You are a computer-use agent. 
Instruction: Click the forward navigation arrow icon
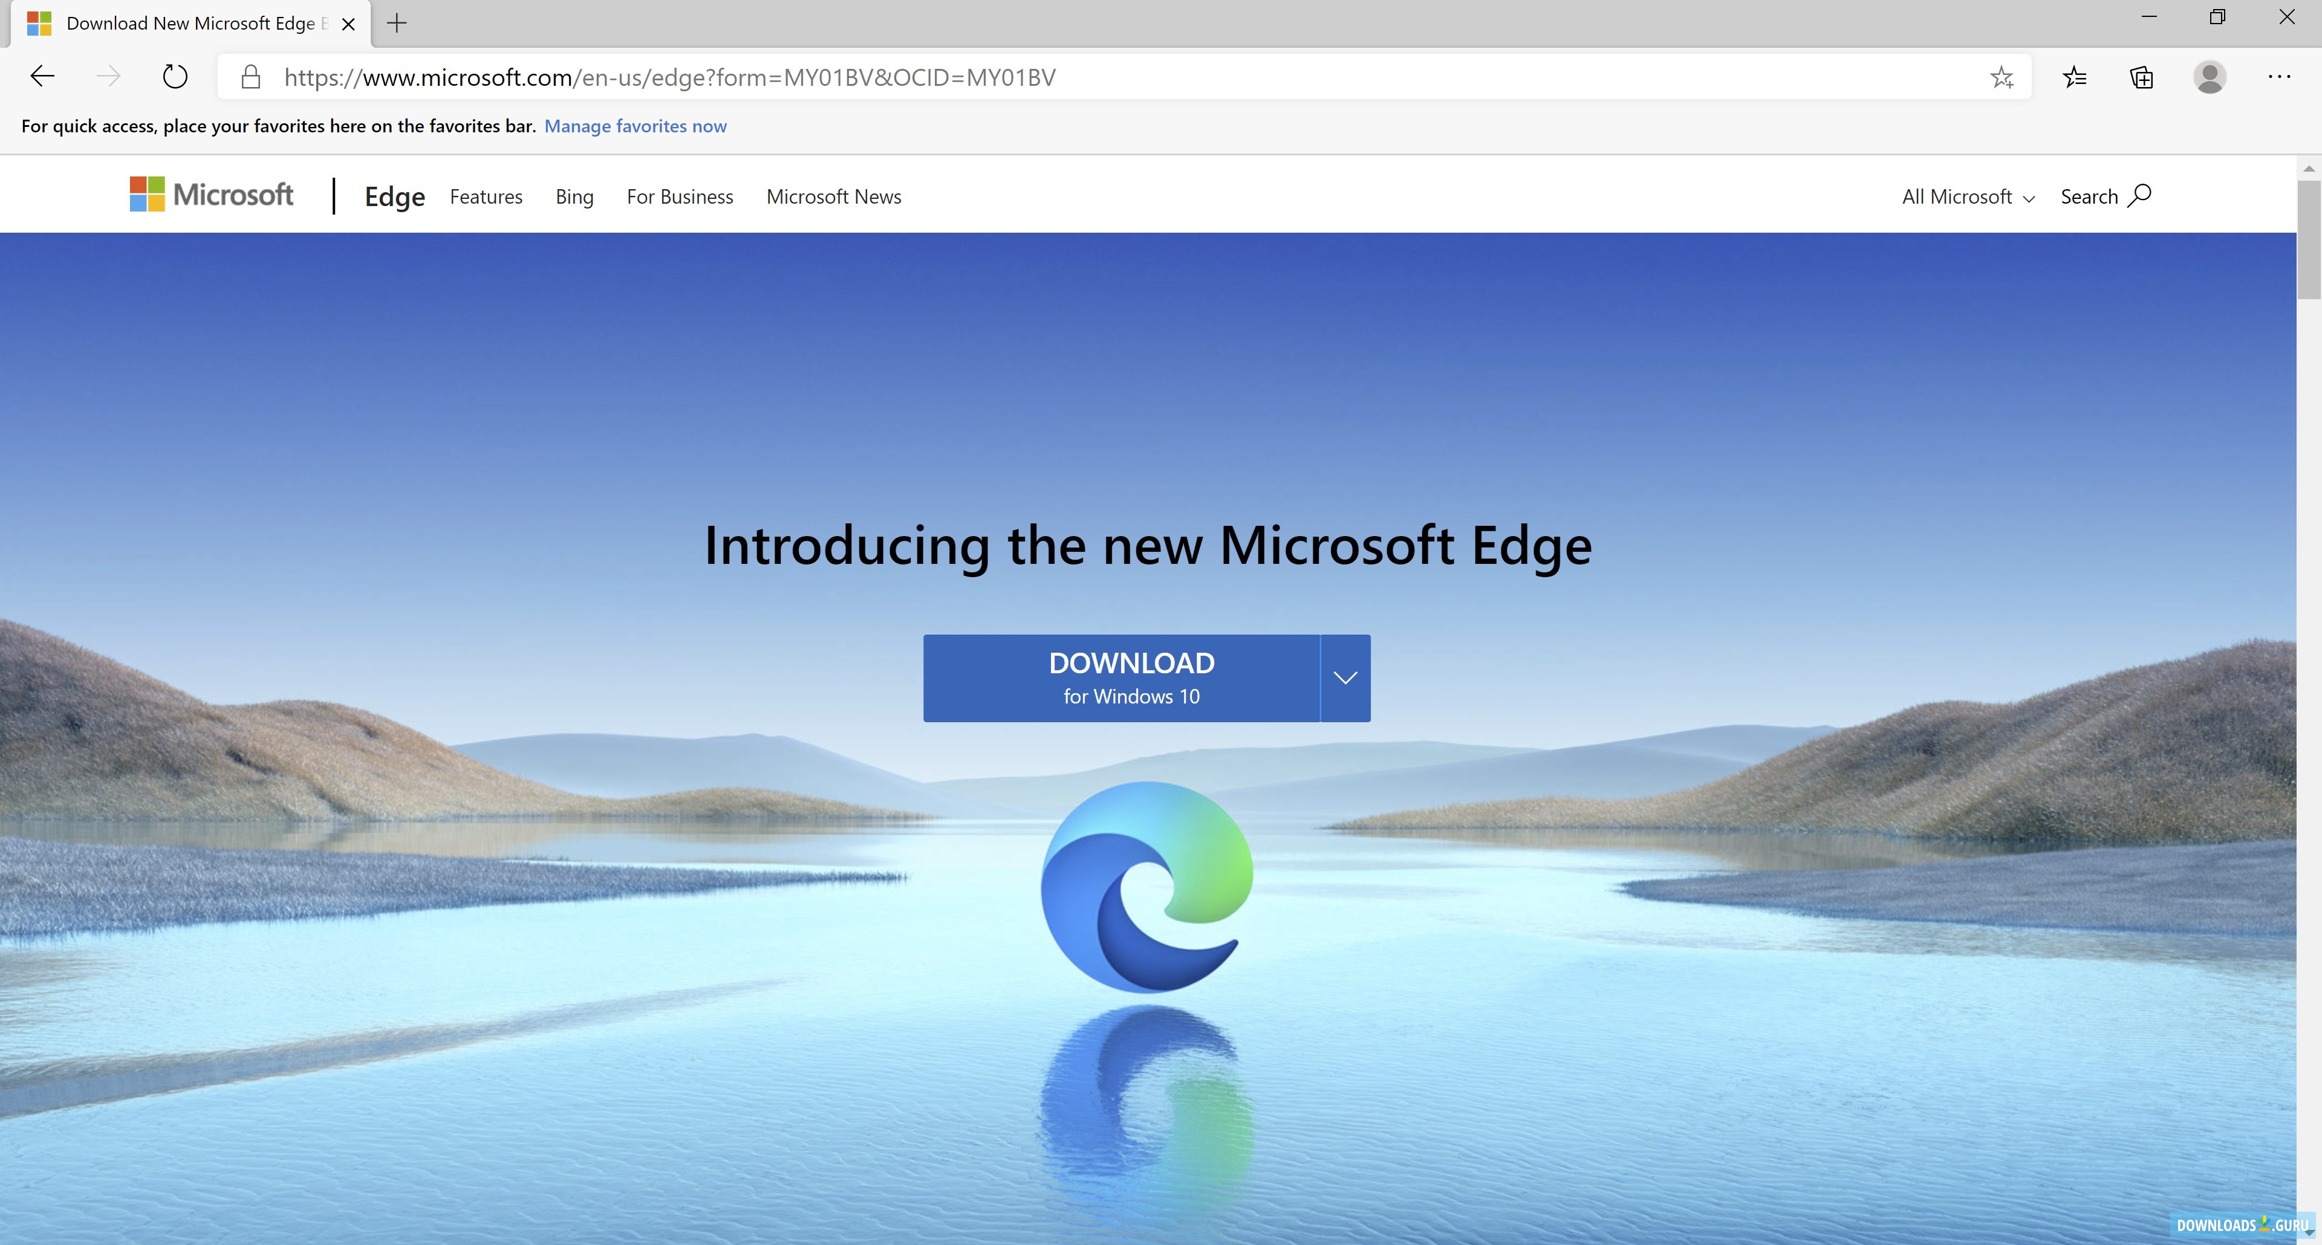pos(108,77)
